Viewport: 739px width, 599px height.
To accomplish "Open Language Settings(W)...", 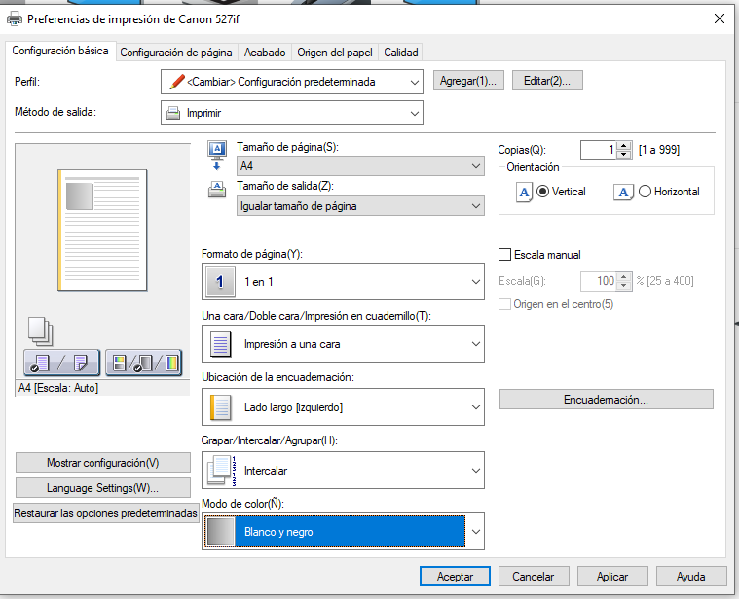I will click(103, 488).
